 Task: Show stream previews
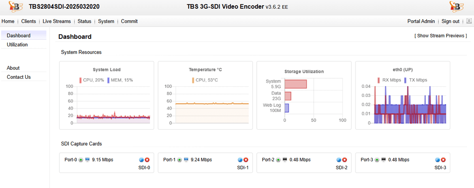tap(440, 36)
